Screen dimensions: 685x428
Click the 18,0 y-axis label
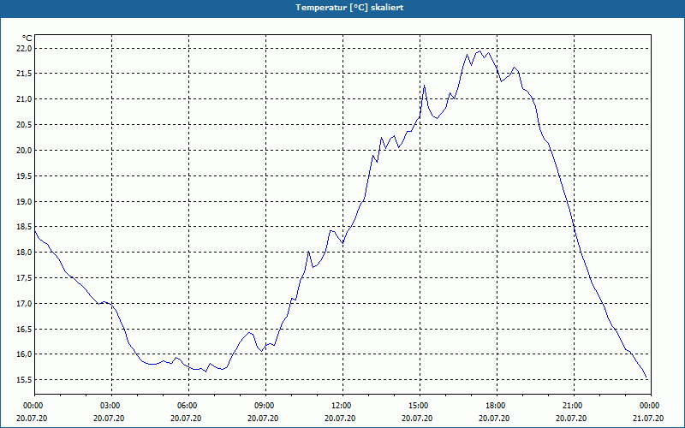tap(24, 253)
